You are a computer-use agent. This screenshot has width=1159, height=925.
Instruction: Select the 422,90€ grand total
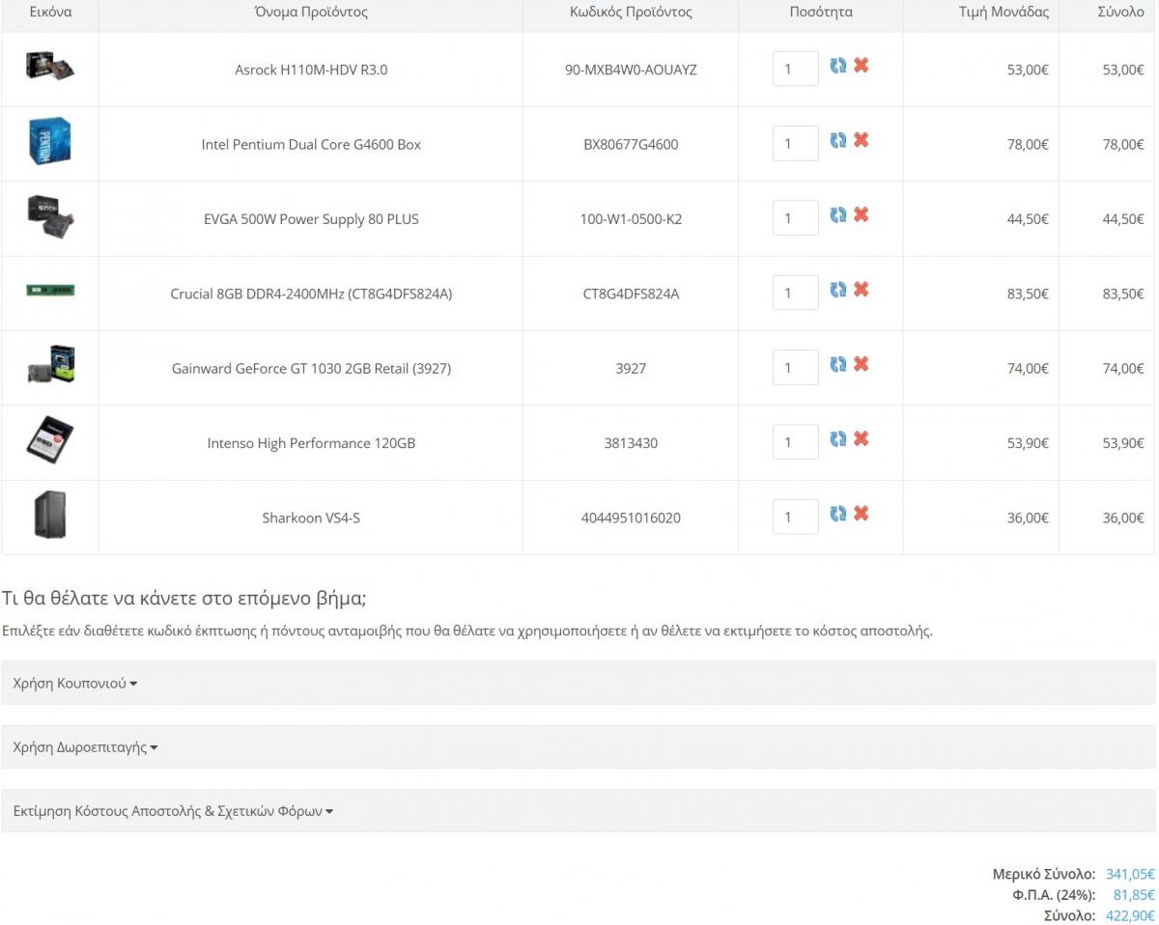(1130, 915)
